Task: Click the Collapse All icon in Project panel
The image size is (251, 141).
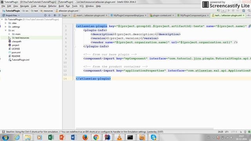Action: 49,15
